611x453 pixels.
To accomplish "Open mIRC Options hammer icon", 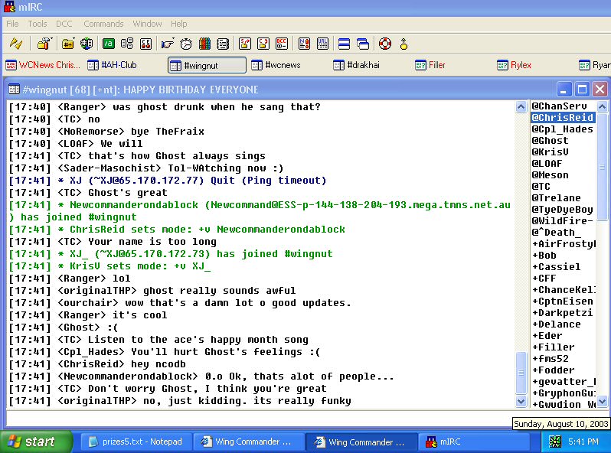I will (44, 44).
